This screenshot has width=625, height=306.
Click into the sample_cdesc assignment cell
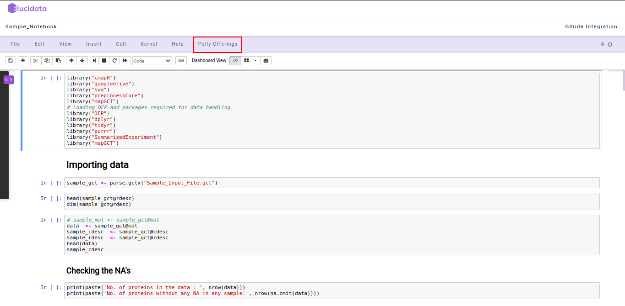[332, 235]
